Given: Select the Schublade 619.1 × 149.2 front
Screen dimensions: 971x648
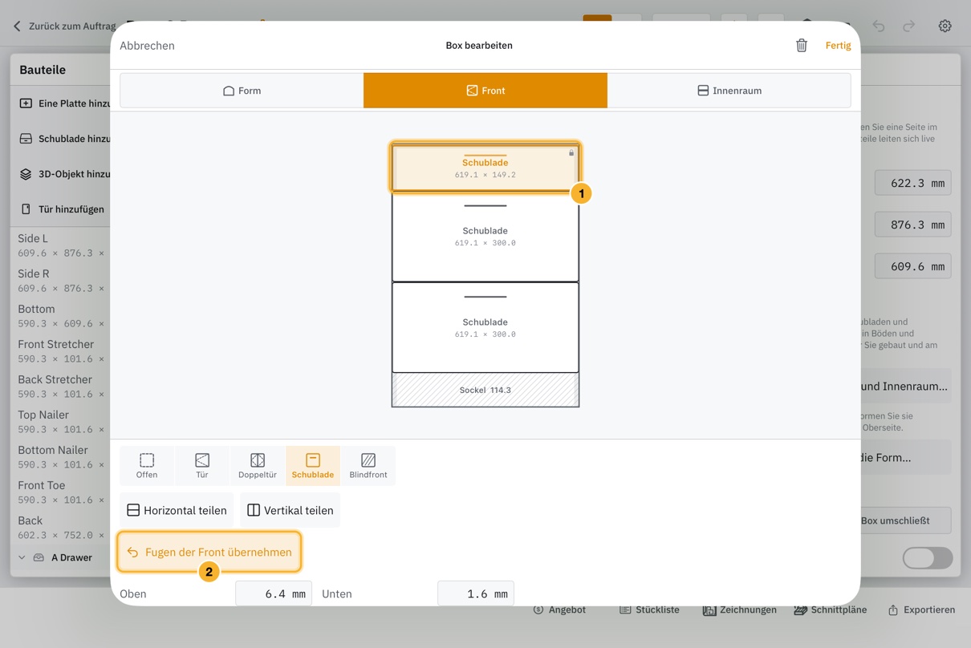Looking at the screenshot, I should click(x=485, y=168).
